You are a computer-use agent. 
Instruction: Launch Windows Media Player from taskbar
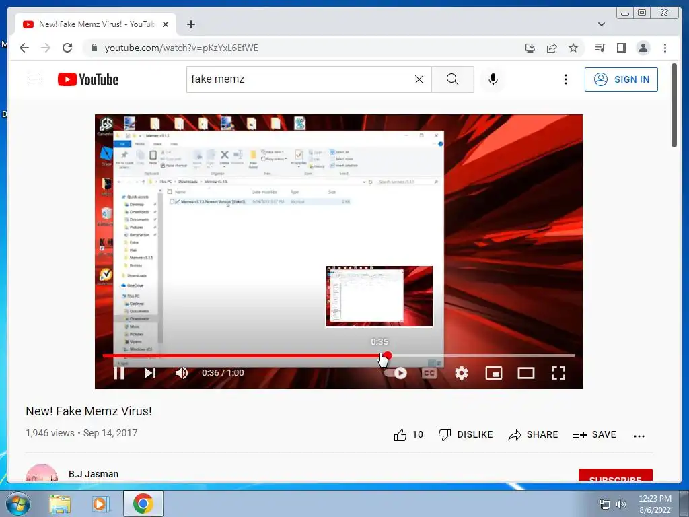coord(101,504)
